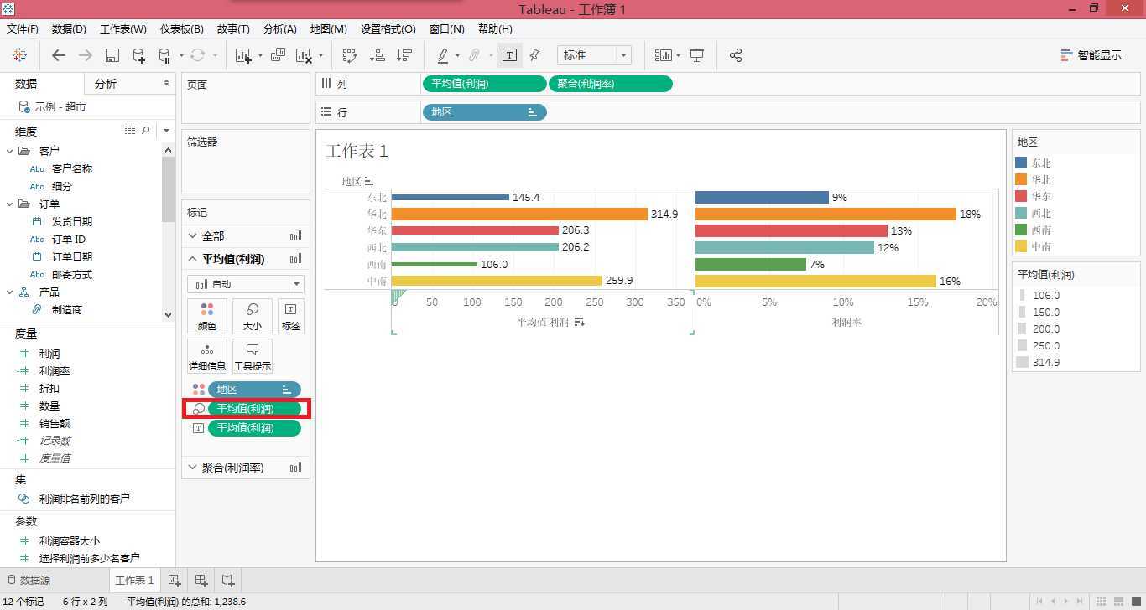
Task: Click the search icon in dimensions pane
Action: (146, 131)
